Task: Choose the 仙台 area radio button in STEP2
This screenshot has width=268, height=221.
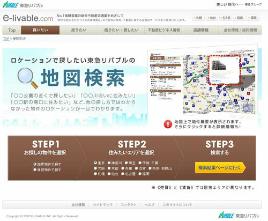Action: pyautogui.click(x=109, y=174)
